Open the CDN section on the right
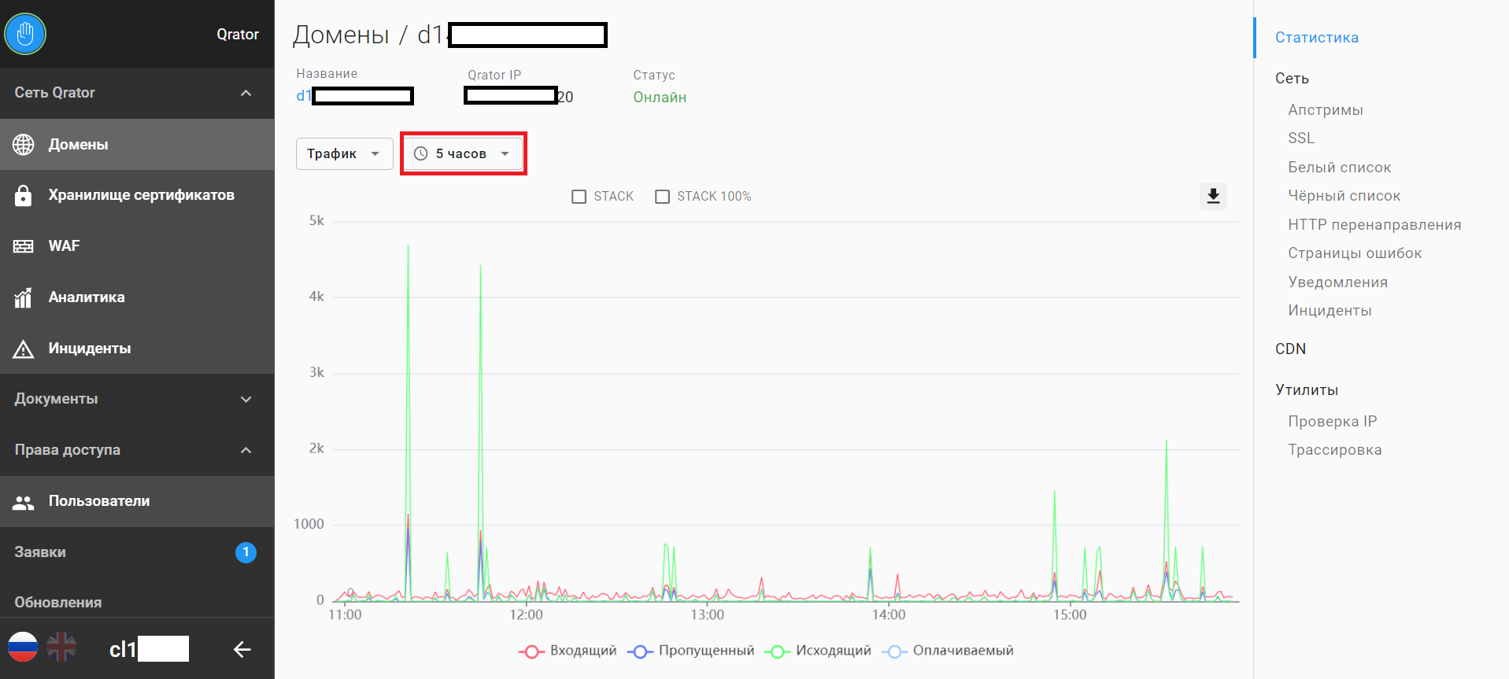The width and height of the screenshot is (1509, 679). [x=1290, y=349]
